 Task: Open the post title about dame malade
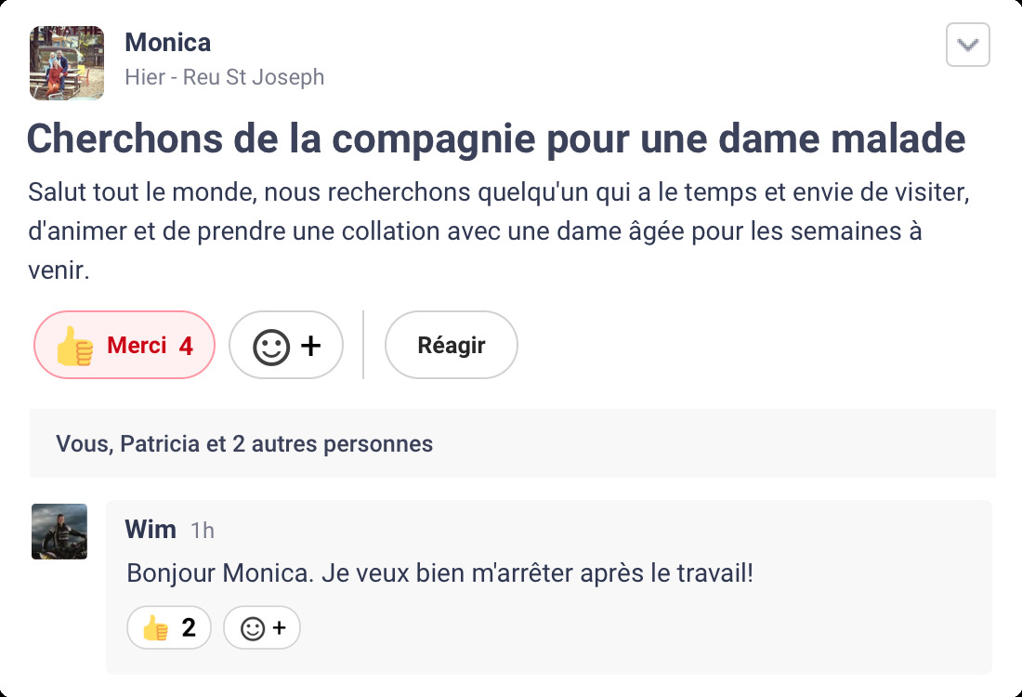(496, 138)
